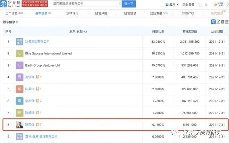
Task: Switch to the 经营风险 tab
Action: click(x=101, y=13)
